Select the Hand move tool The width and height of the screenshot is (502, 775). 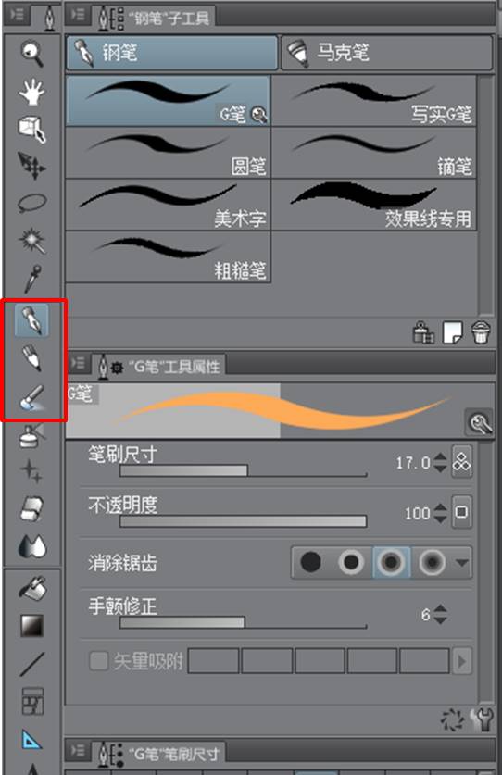(32, 92)
